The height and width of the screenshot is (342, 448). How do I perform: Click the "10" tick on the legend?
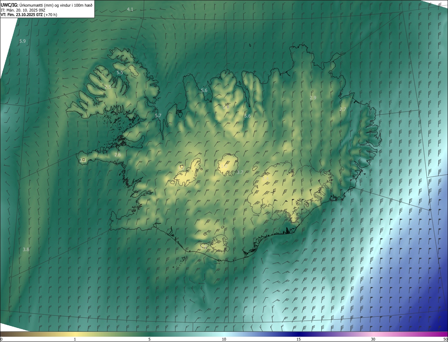(x=224, y=339)
